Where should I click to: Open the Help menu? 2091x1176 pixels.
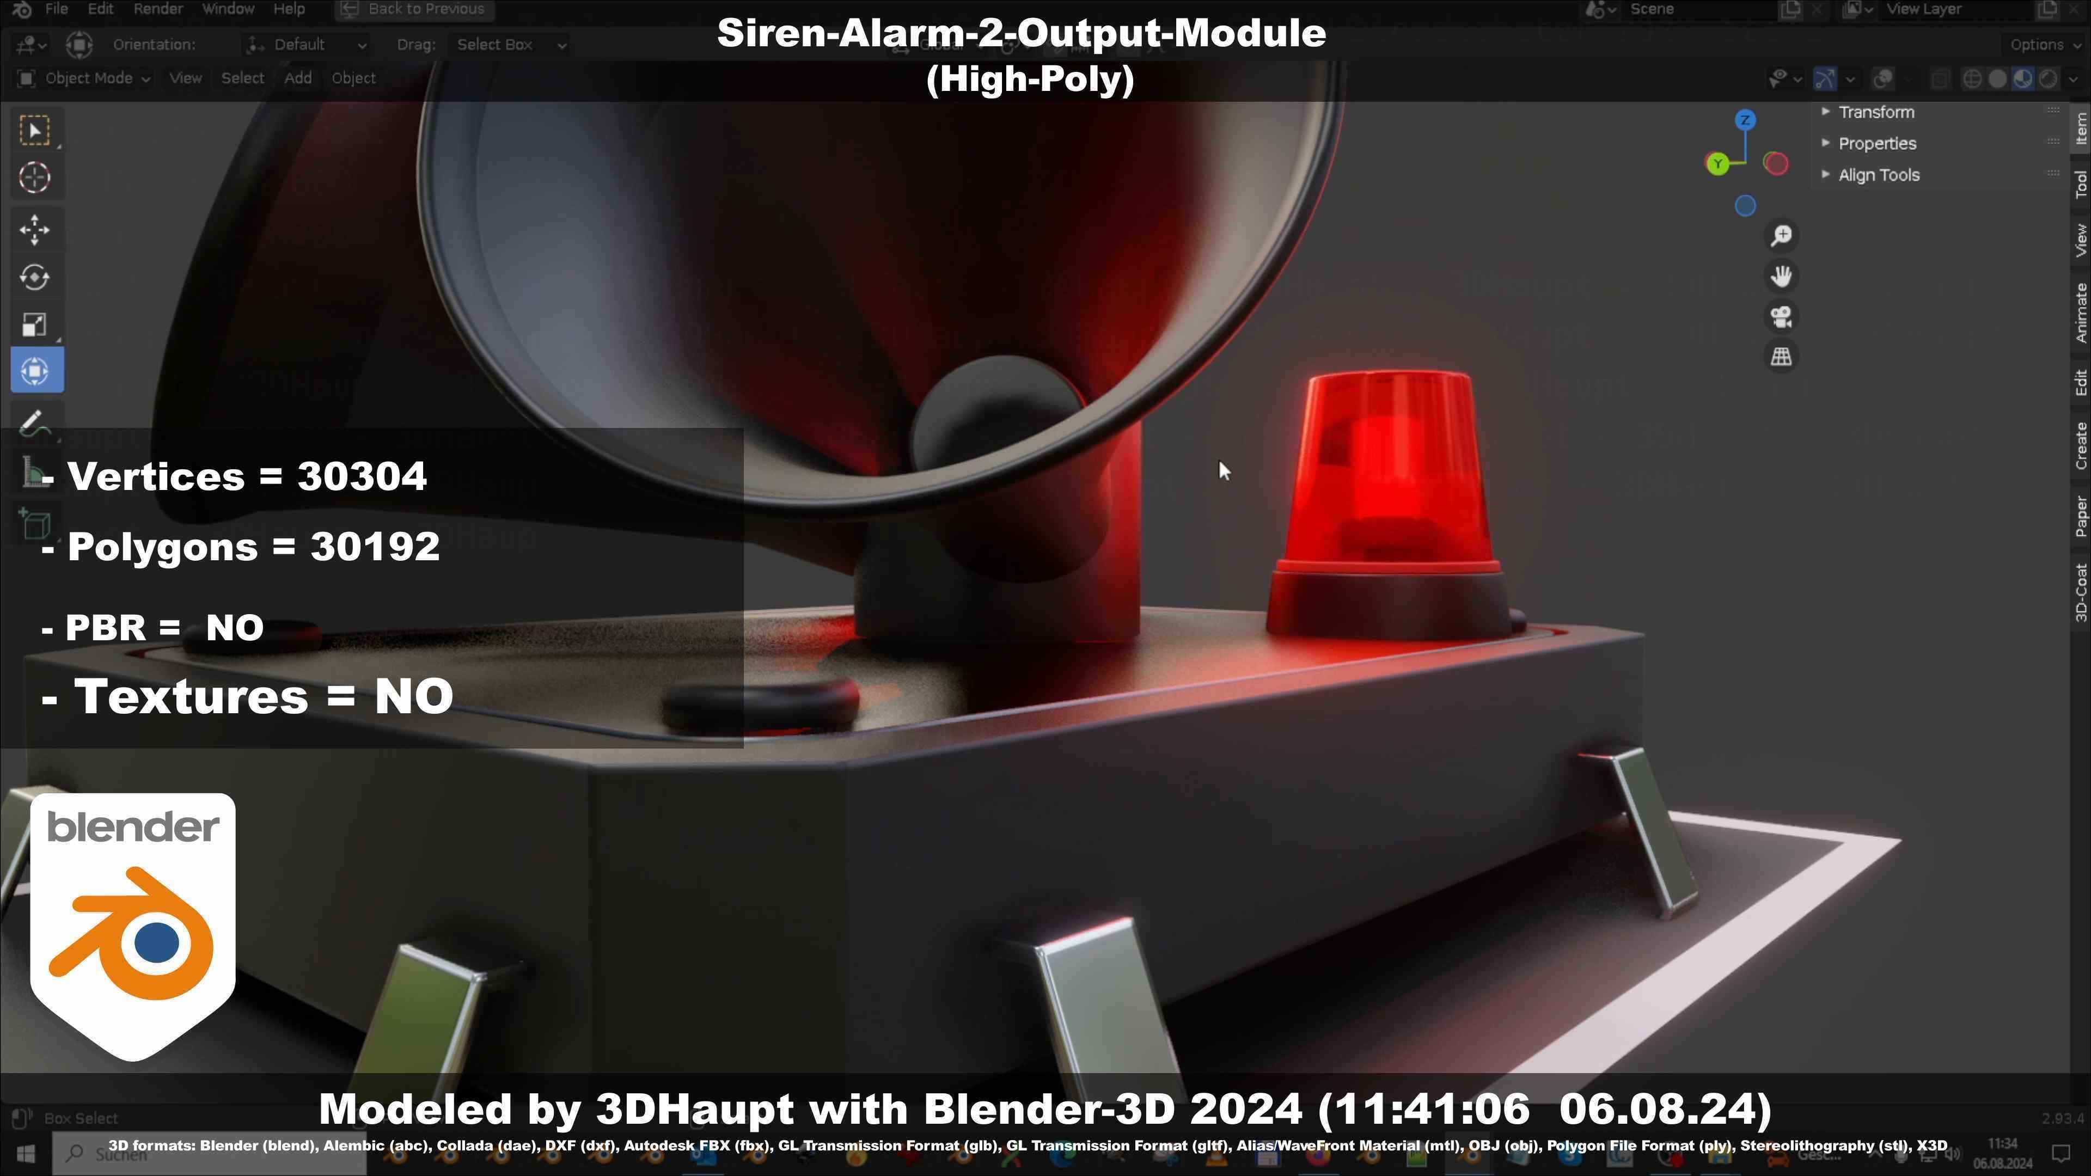(289, 9)
